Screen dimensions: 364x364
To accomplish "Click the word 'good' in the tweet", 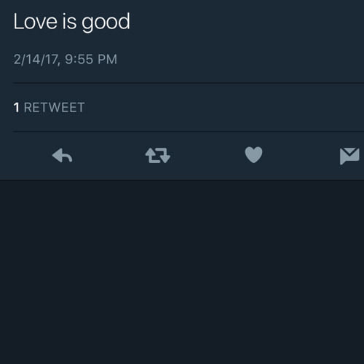I will point(106,23).
